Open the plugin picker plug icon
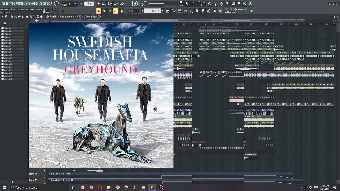Viewport: 340px width, 191px height. (x=203, y=11)
